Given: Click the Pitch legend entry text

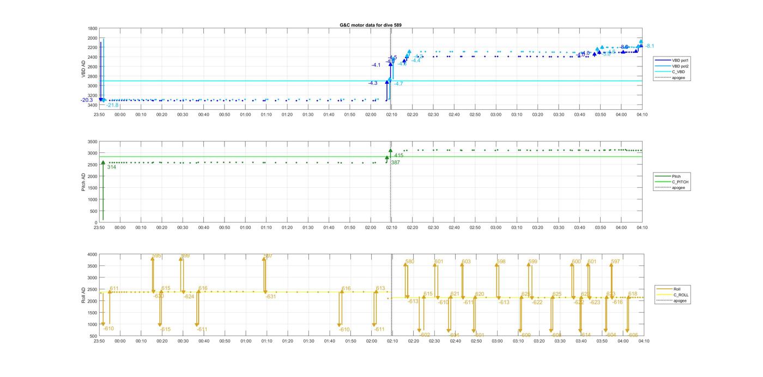Looking at the screenshot, I should tap(676, 176).
